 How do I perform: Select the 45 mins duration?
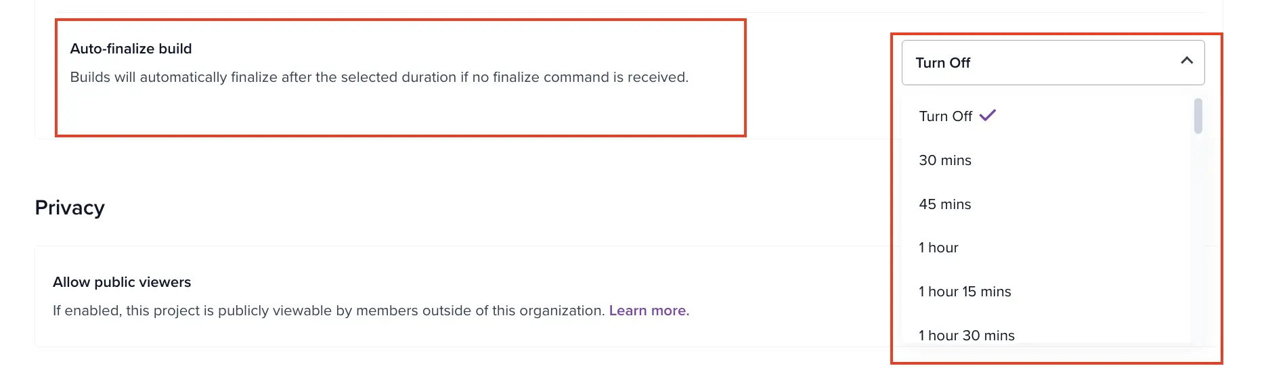point(945,204)
